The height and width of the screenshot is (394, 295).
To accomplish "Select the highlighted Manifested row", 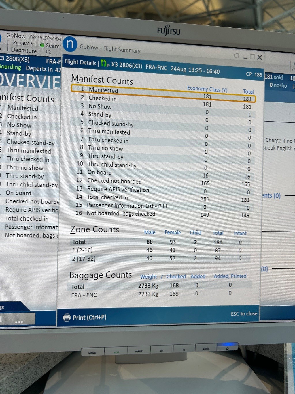I will (x=163, y=94).
